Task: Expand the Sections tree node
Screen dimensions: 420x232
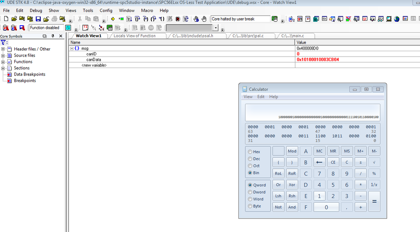Action: coord(3,68)
